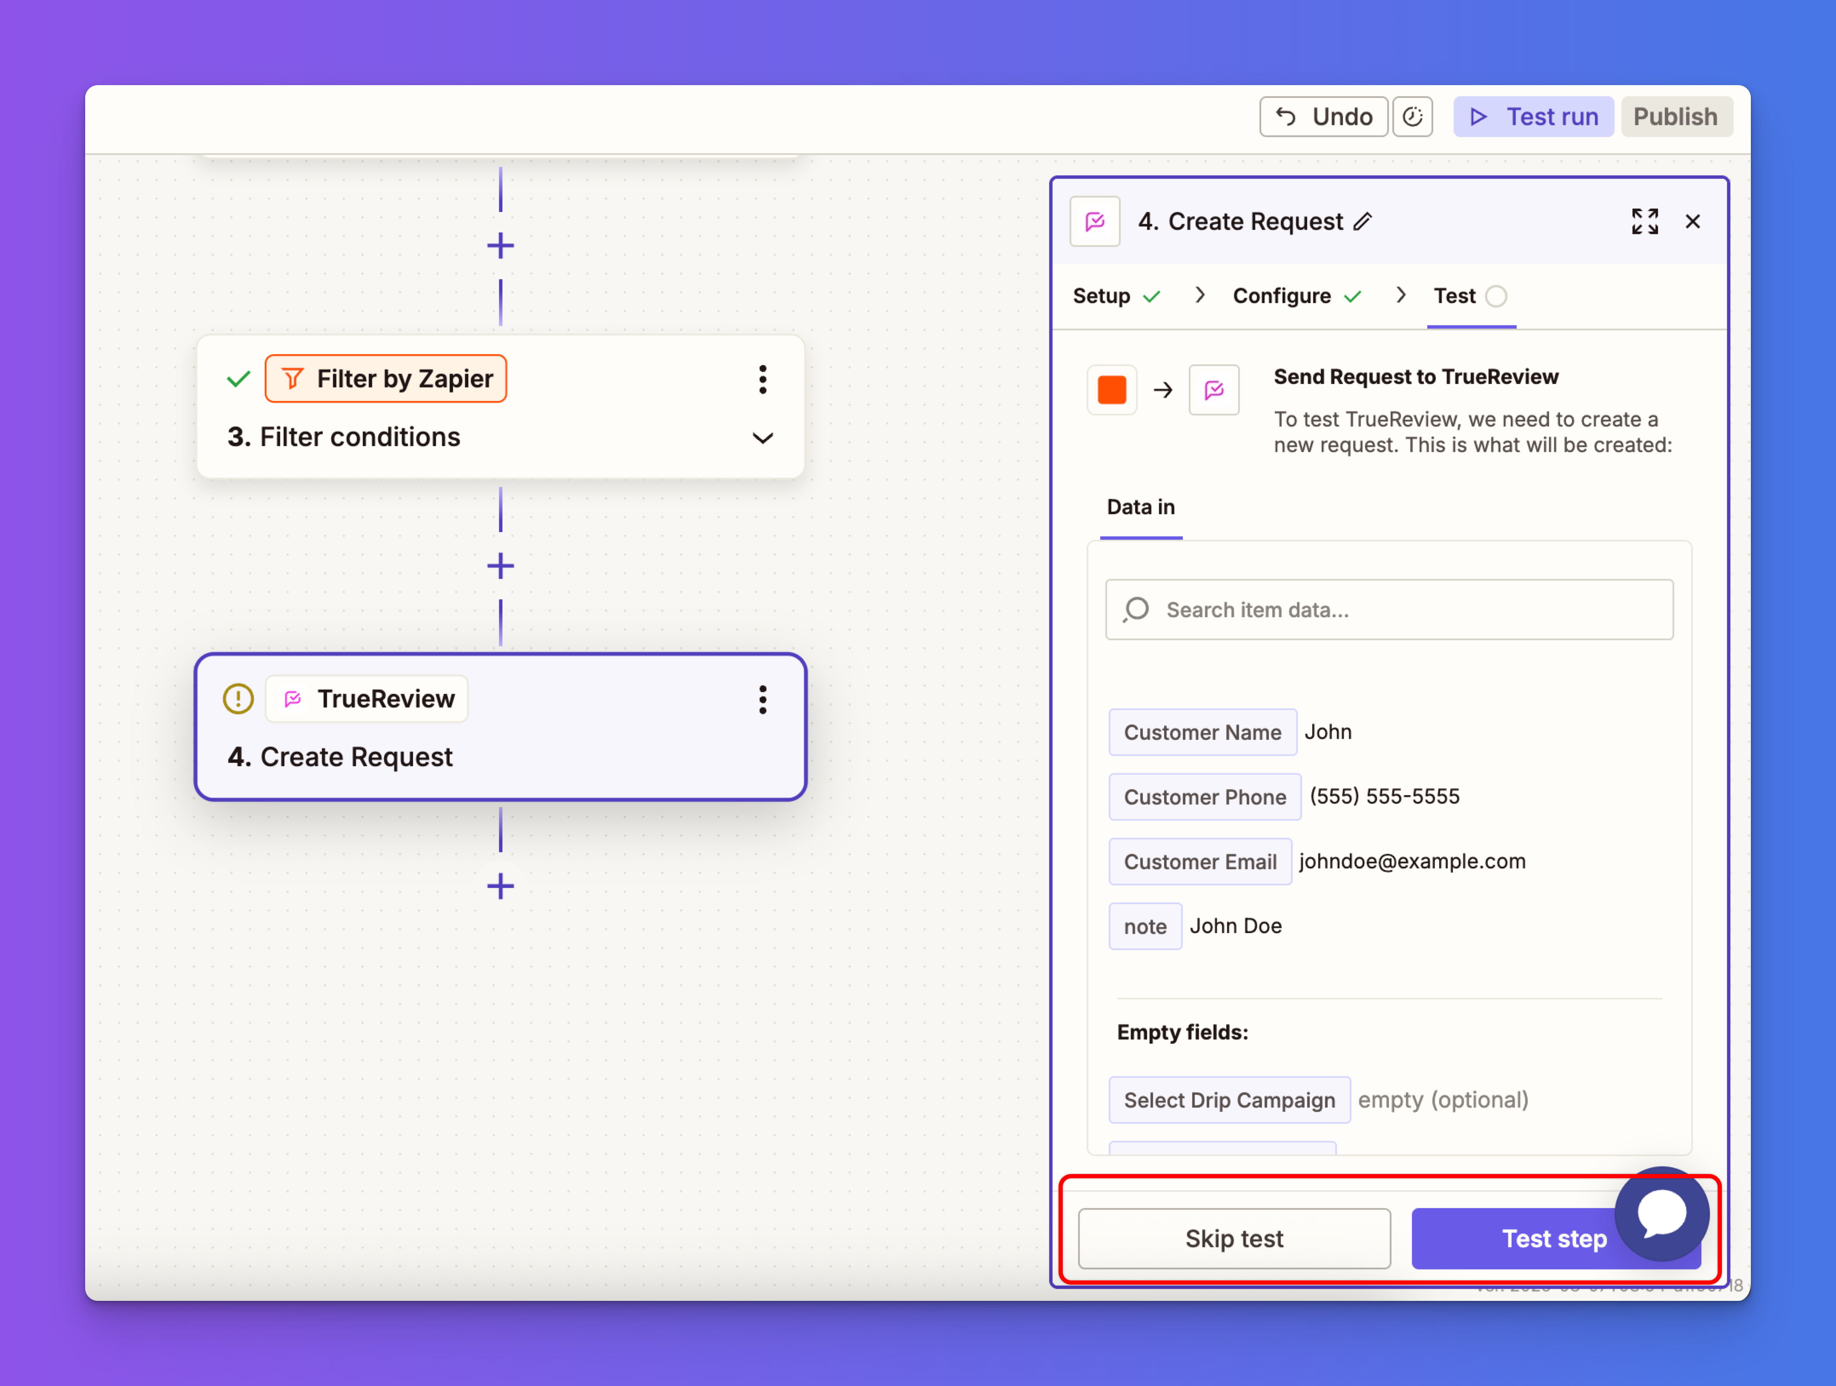Click the orange source app swatch
The height and width of the screenshot is (1386, 1836).
pos(1111,390)
